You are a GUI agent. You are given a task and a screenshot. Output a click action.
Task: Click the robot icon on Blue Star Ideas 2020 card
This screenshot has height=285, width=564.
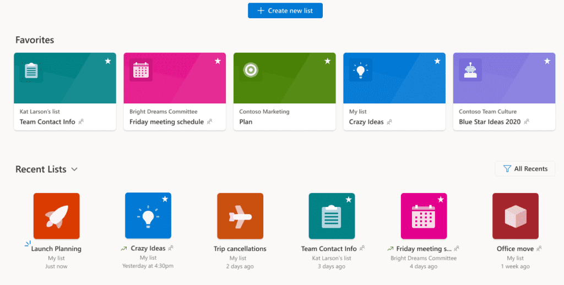tap(470, 70)
